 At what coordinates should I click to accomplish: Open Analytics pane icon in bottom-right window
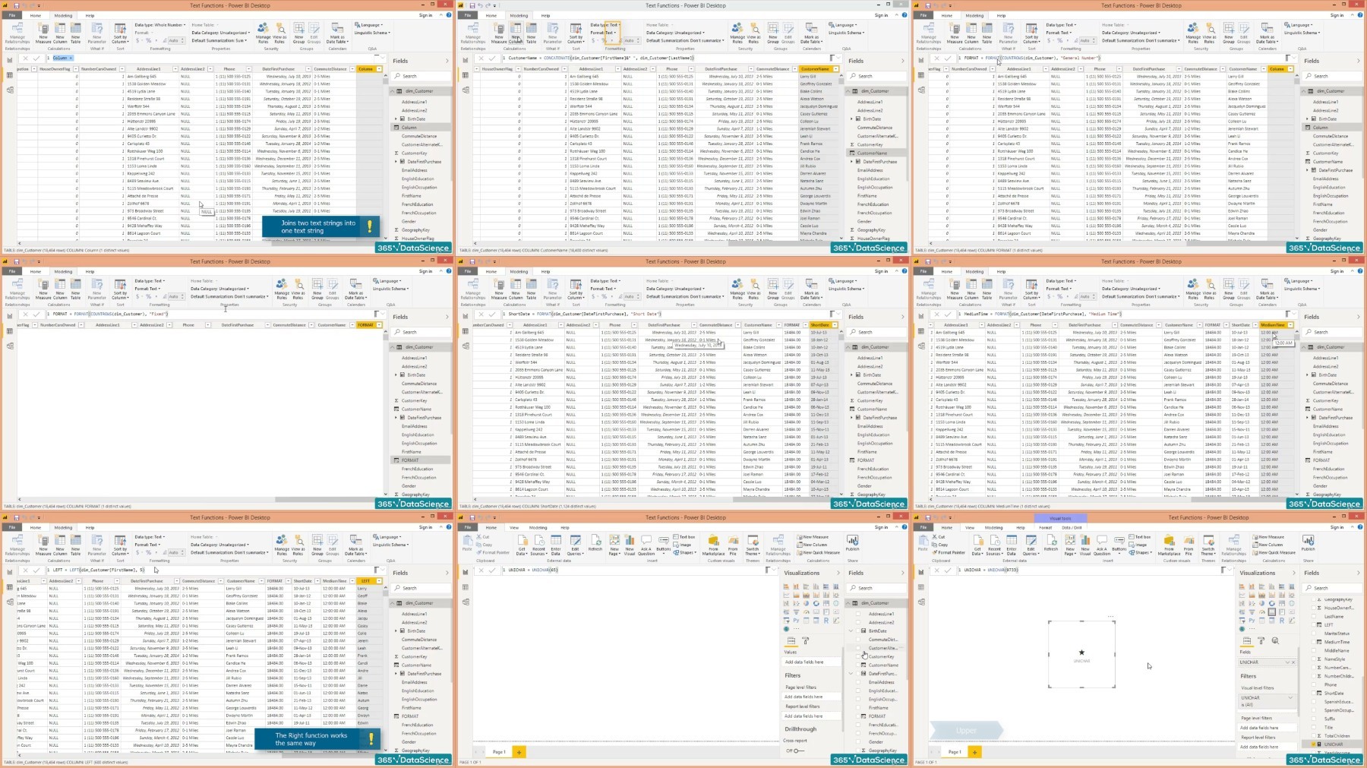pos(1275,640)
